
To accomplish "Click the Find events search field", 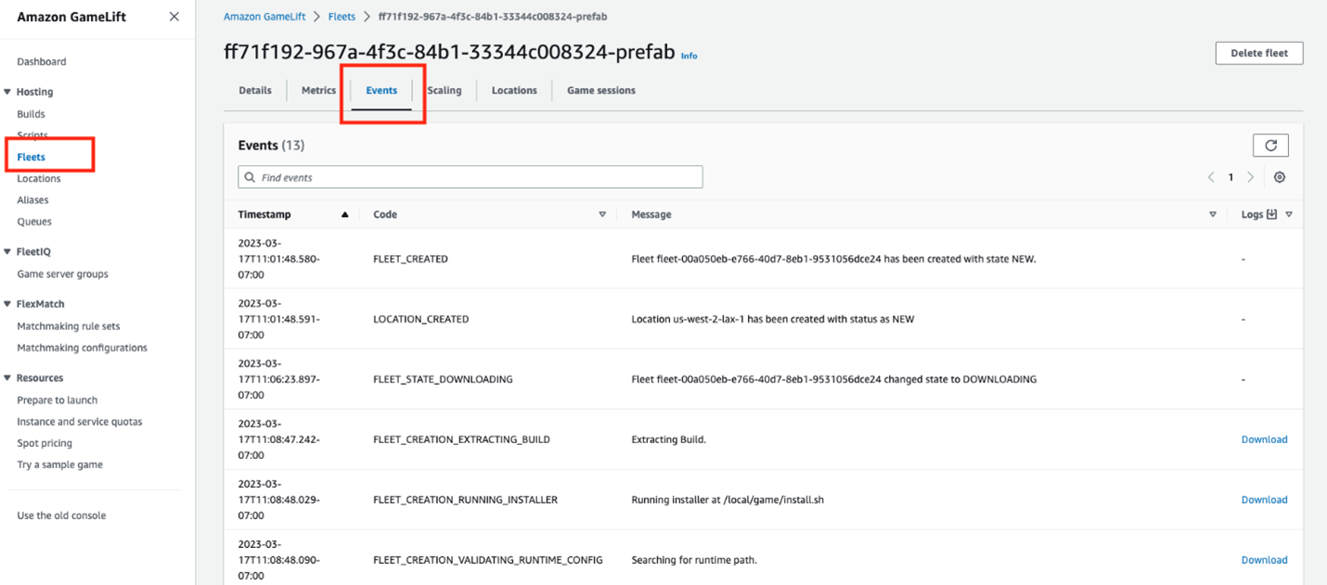I will 470,177.
